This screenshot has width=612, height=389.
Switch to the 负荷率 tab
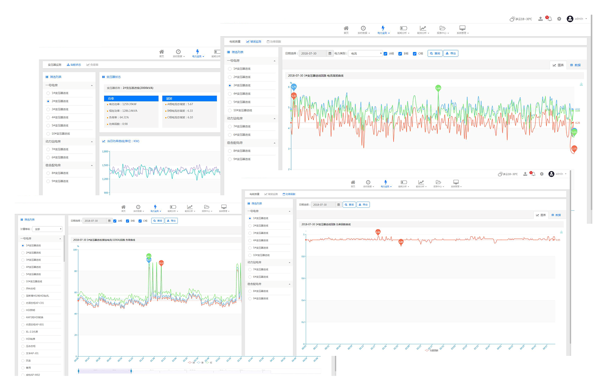coord(92,65)
